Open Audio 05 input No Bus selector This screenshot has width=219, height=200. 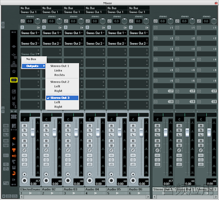tap(117, 8)
